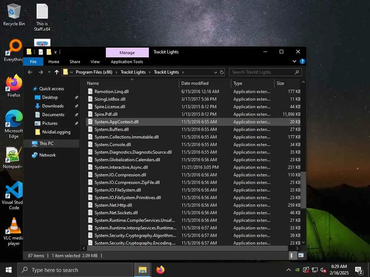
Task: Show hidden system tray icons
Action: click(288, 270)
